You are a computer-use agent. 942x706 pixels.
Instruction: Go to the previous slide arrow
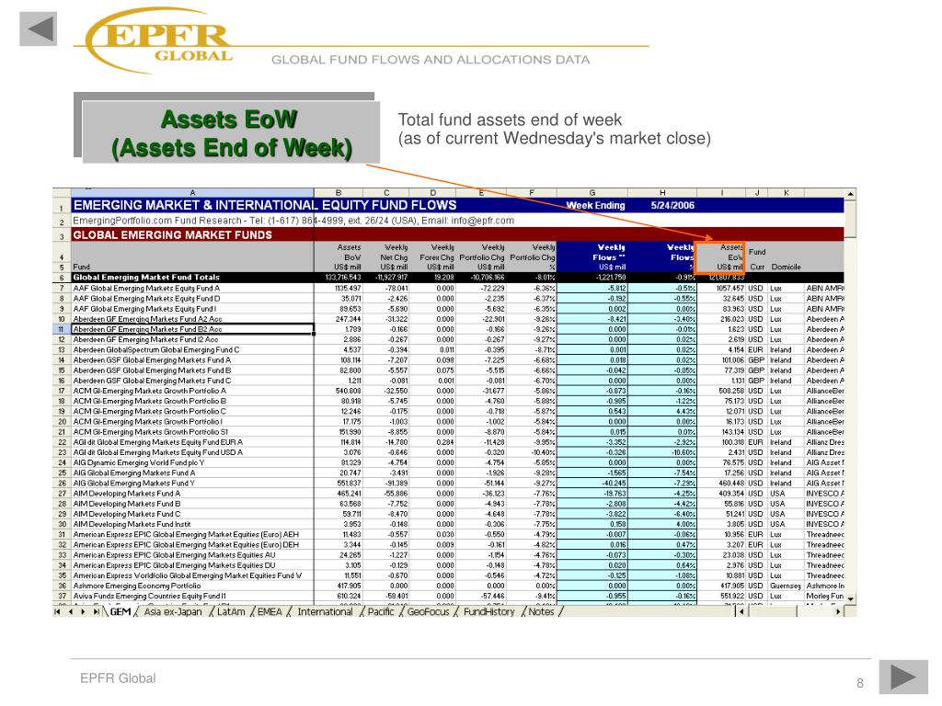(x=38, y=28)
